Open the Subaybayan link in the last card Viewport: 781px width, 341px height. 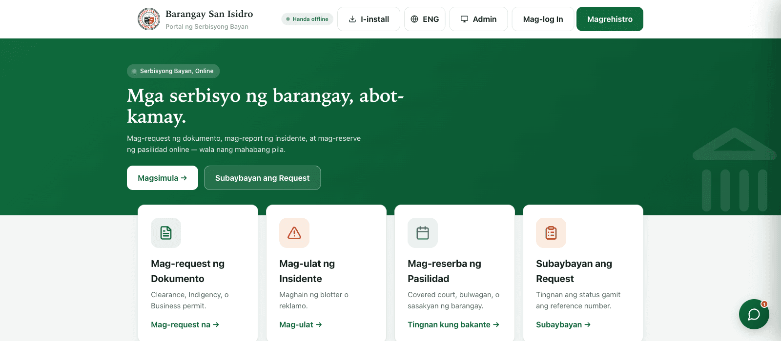(563, 324)
